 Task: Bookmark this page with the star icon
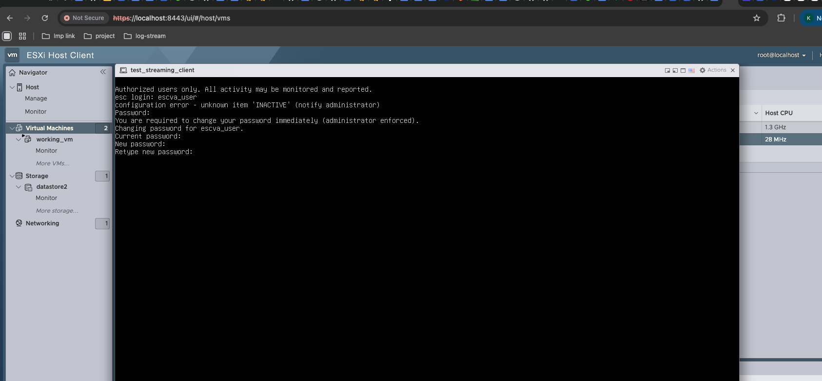[x=757, y=18]
